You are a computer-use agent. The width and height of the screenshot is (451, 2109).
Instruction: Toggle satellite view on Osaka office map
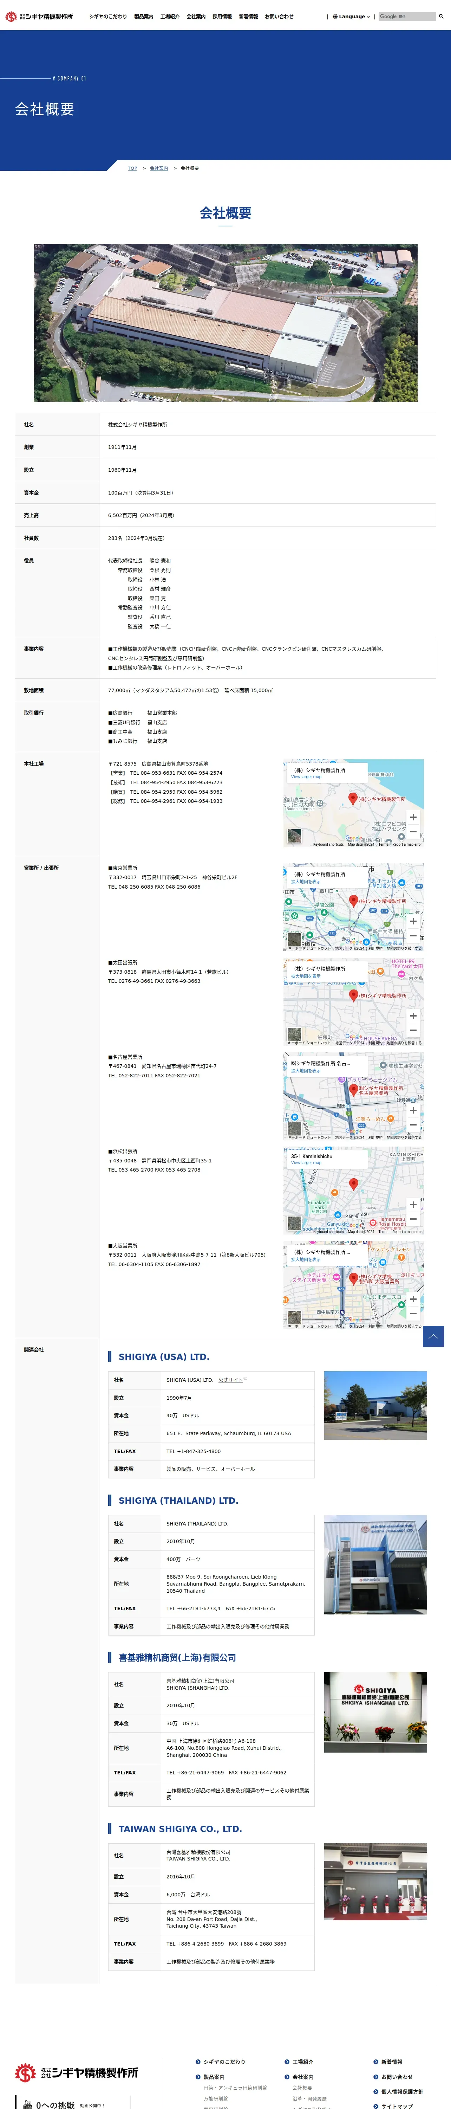point(295,1318)
